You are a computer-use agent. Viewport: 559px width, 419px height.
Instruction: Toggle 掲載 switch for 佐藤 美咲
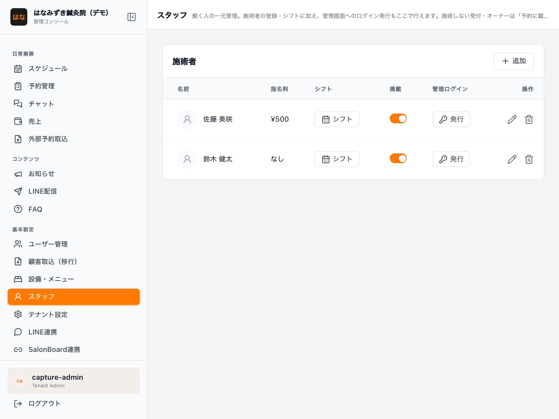[398, 119]
